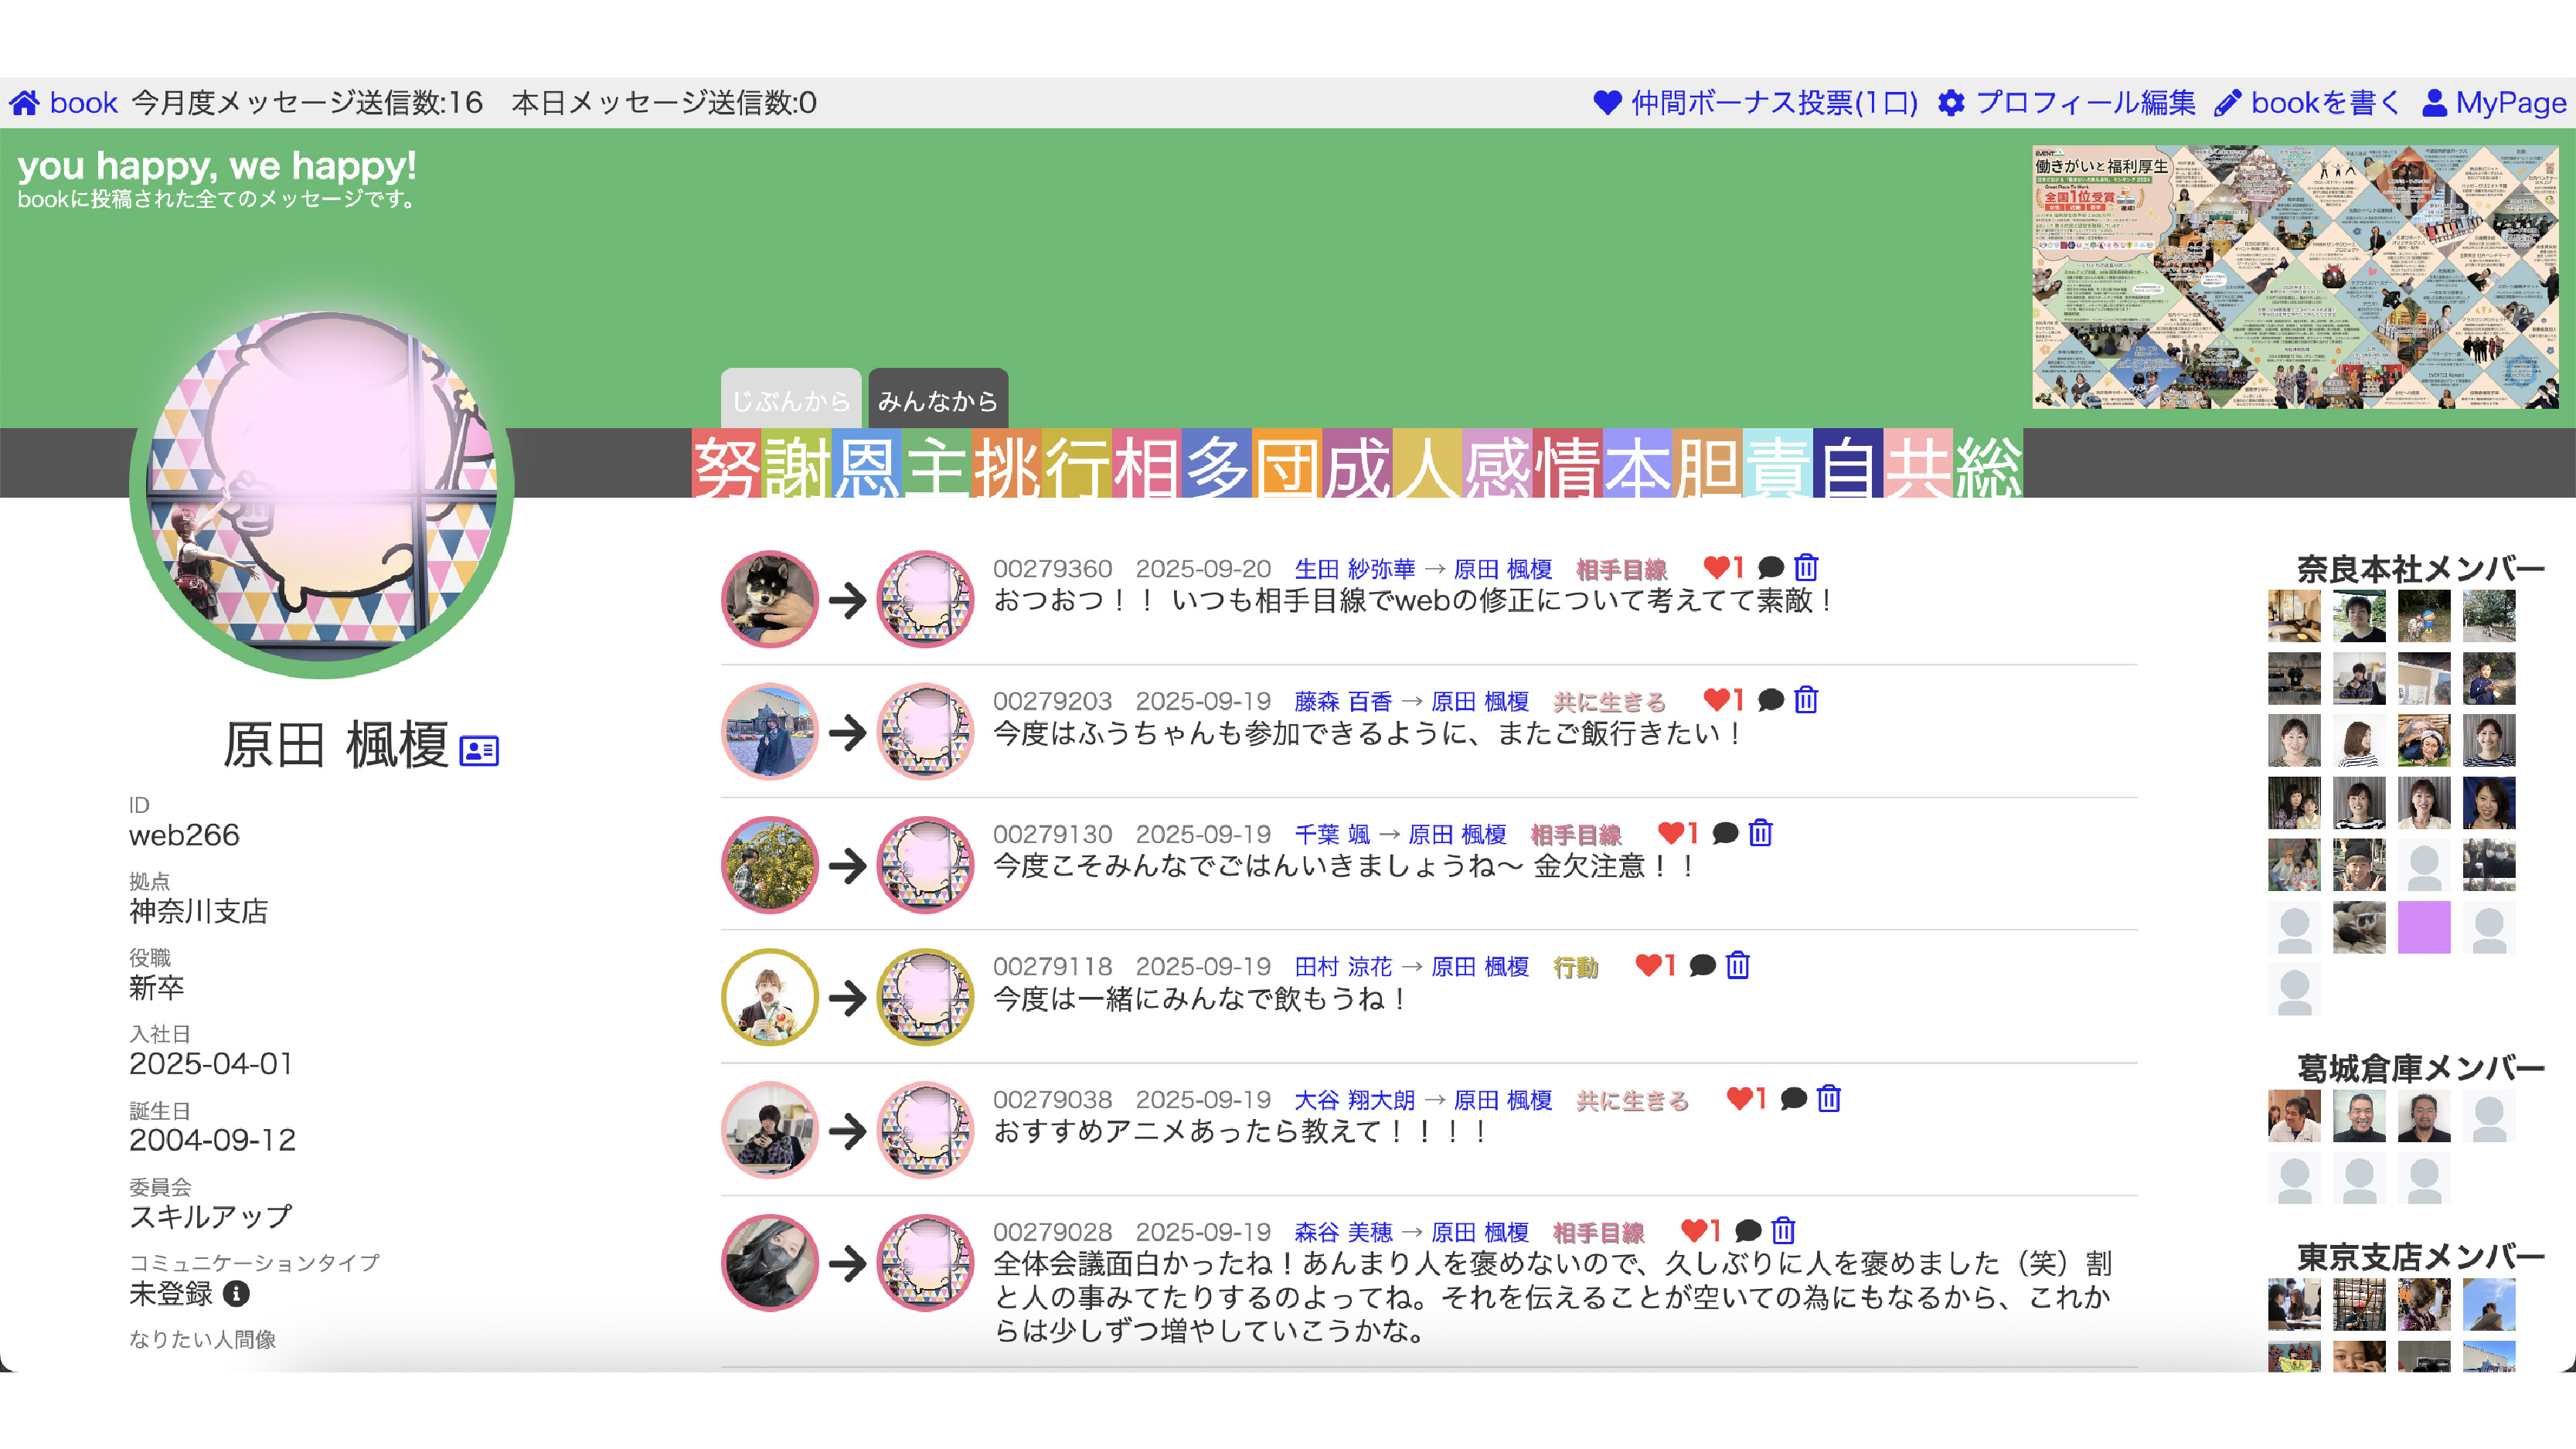Like message 00279130 with the heart icon
The height and width of the screenshot is (1449, 2576).
click(1671, 833)
